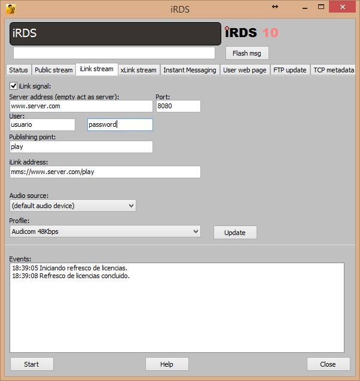The height and width of the screenshot is (381, 360).
Task: Click the event 'Refresco de licencias concluido'
Action: [x=71, y=276]
